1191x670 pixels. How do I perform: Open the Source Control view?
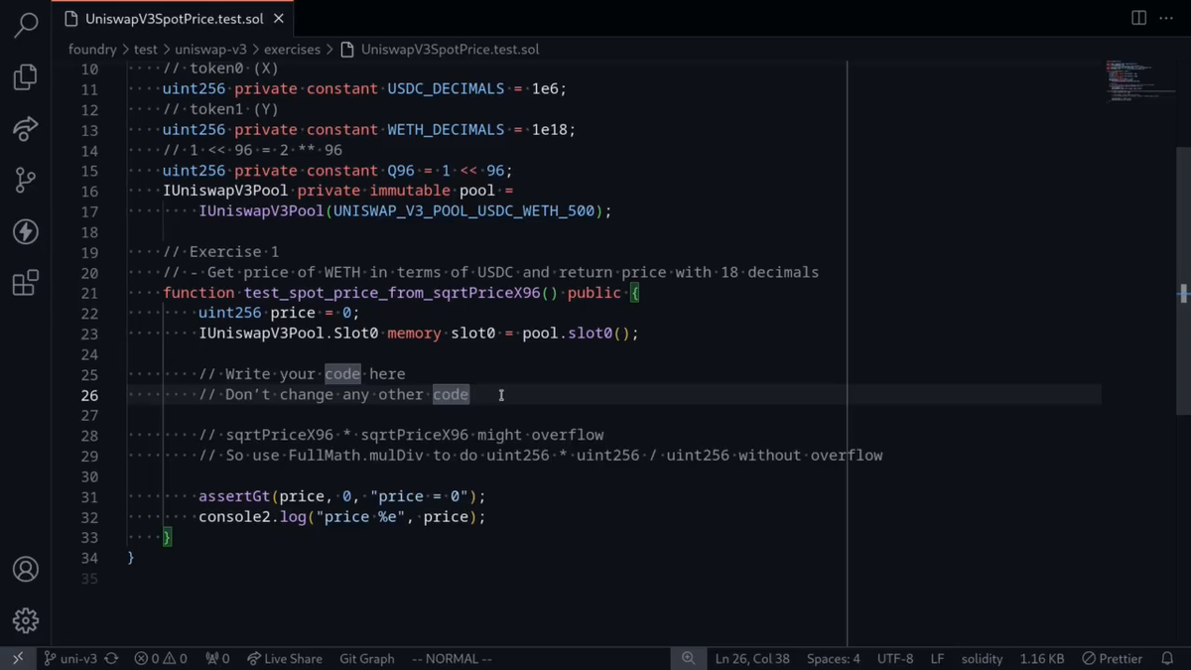pos(26,181)
